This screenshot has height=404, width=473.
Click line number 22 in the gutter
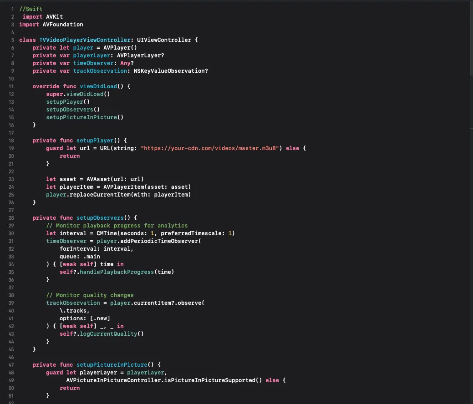(11, 172)
